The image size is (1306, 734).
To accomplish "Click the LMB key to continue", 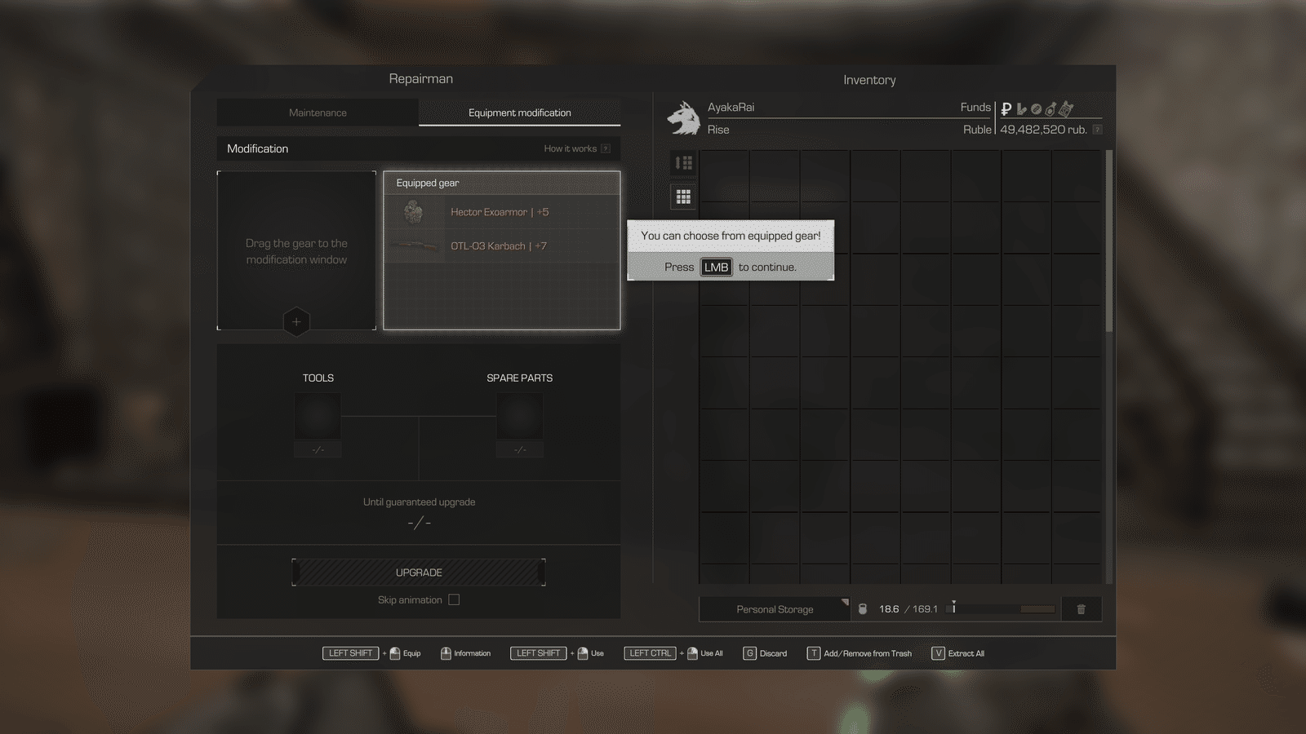I will [x=716, y=267].
